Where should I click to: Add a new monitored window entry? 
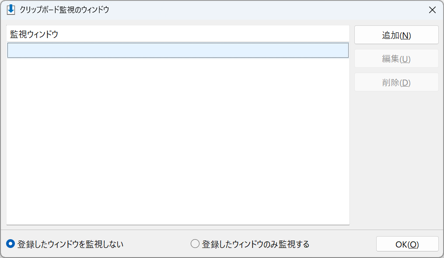pos(396,35)
